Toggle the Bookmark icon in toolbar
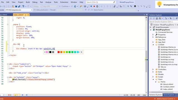The image size is (178, 100). point(135,6)
